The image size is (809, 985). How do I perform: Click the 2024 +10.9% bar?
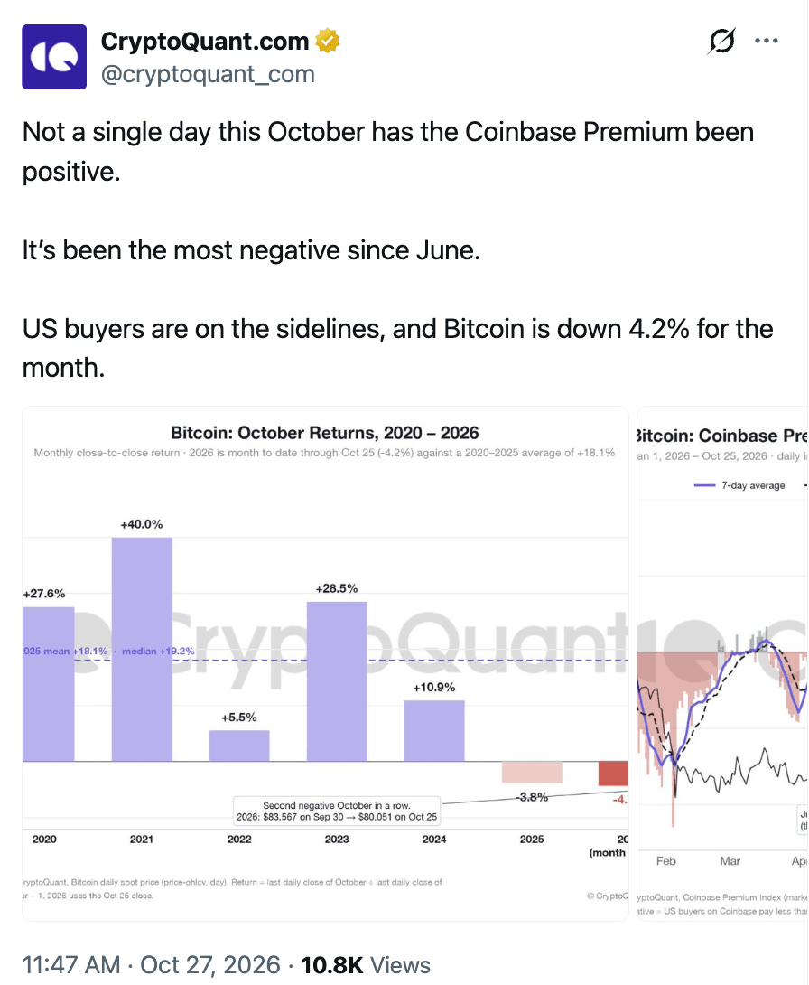[x=434, y=730]
